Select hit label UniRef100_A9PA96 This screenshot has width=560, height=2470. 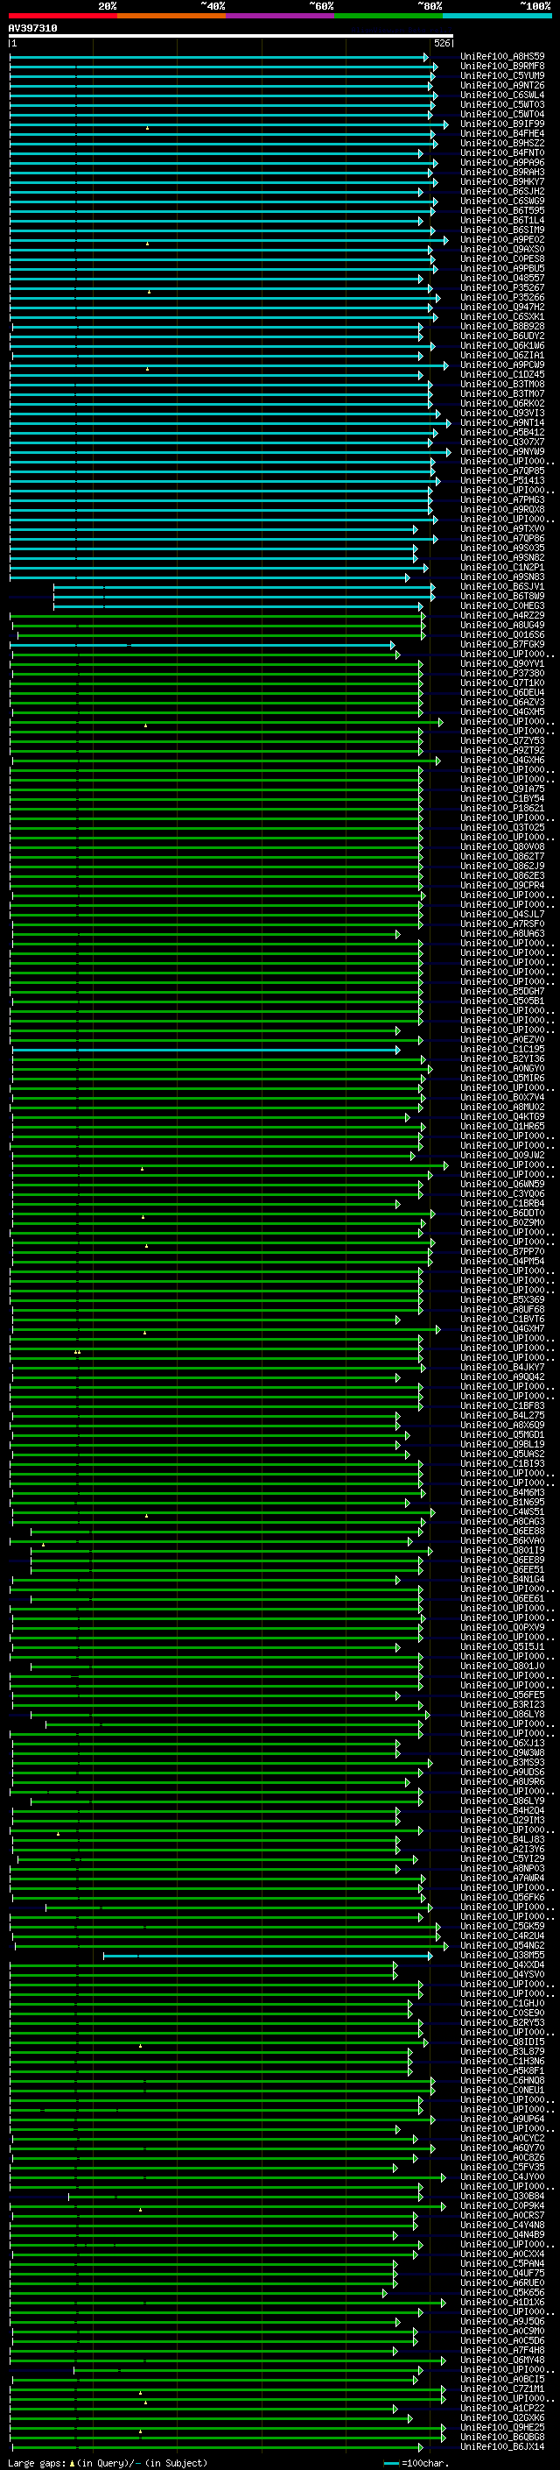pos(502,162)
